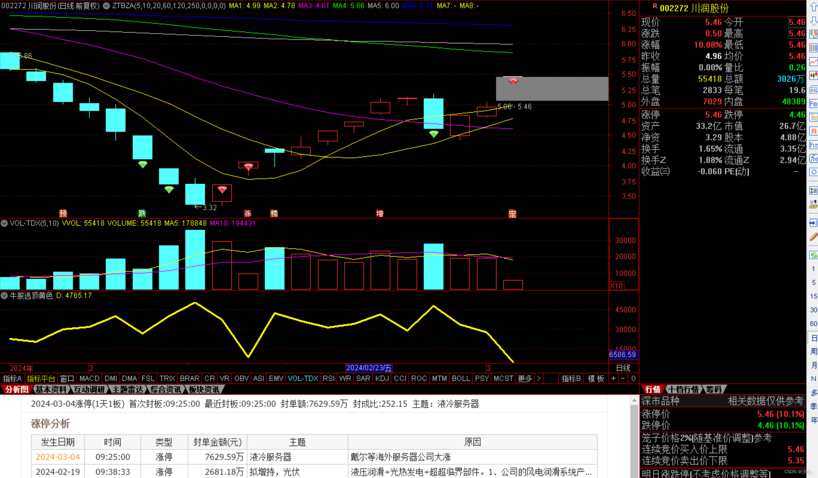The width and height of the screenshot is (818, 478).
Task: Expand more indicators with 更多 button
Action: point(524,378)
